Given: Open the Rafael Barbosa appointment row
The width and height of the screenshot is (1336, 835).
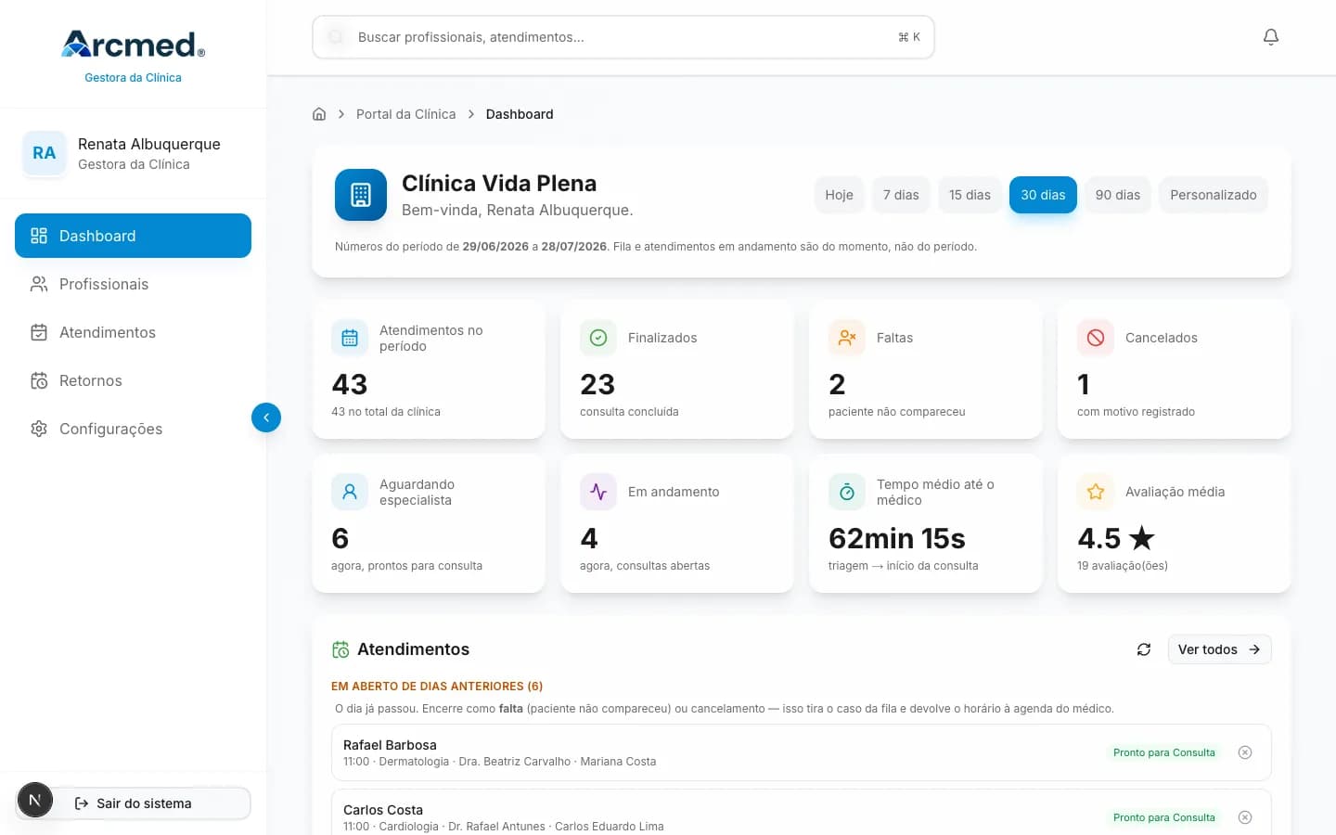Looking at the screenshot, I should point(802,752).
